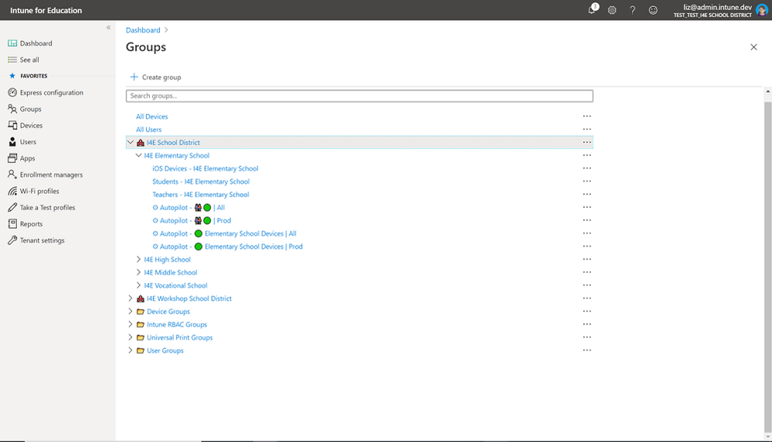Image resolution: width=772 pixels, height=442 pixels.
Task: Open iOS Devices - I4E Elementary School group
Action: point(206,168)
